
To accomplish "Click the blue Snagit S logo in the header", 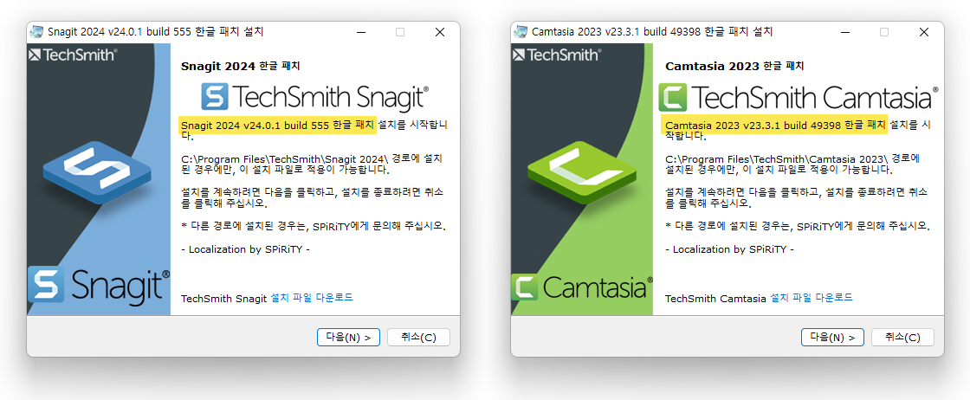I will pos(215,98).
